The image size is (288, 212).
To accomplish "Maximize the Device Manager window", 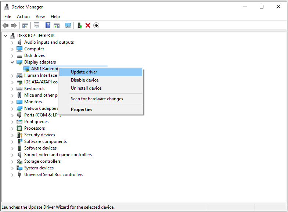I will coord(262,7).
